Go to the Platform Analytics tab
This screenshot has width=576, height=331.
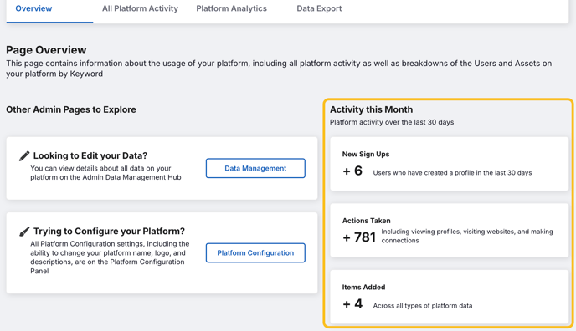point(231,8)
